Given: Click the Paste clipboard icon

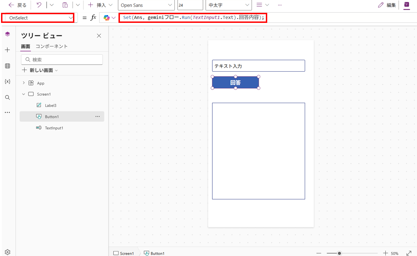Looking at the screenshot, I should [x=65, y=5].
